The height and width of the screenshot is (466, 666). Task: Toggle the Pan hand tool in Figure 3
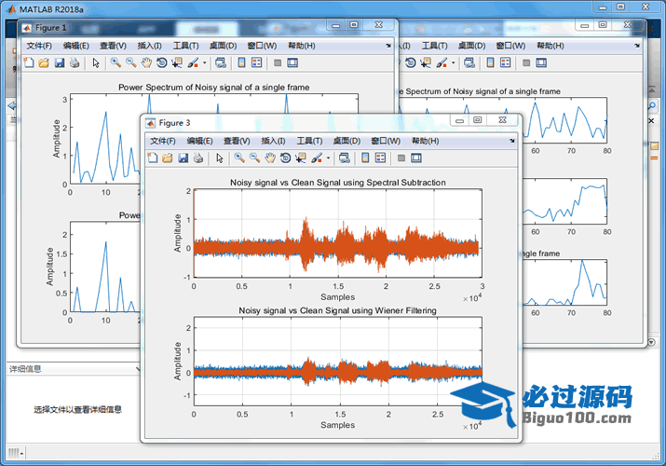tap(270, 158)
